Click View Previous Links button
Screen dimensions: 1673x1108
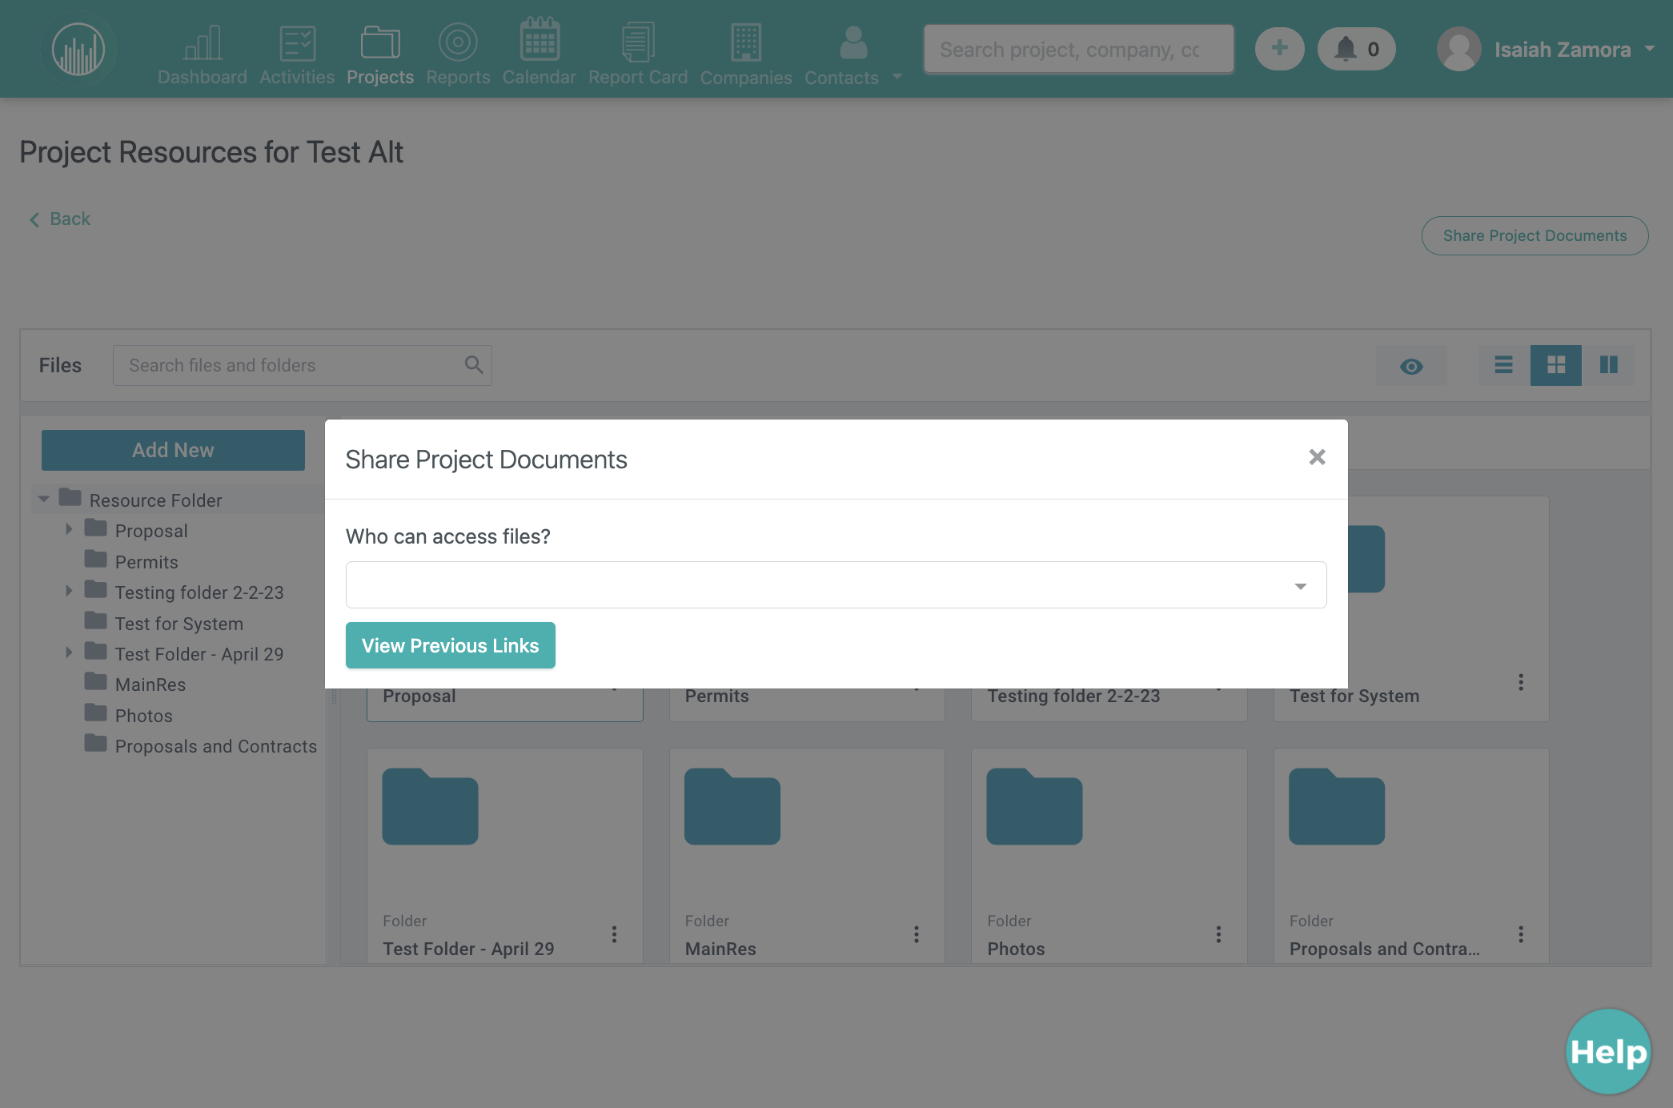pyautogui.click(x=451, y=645)
